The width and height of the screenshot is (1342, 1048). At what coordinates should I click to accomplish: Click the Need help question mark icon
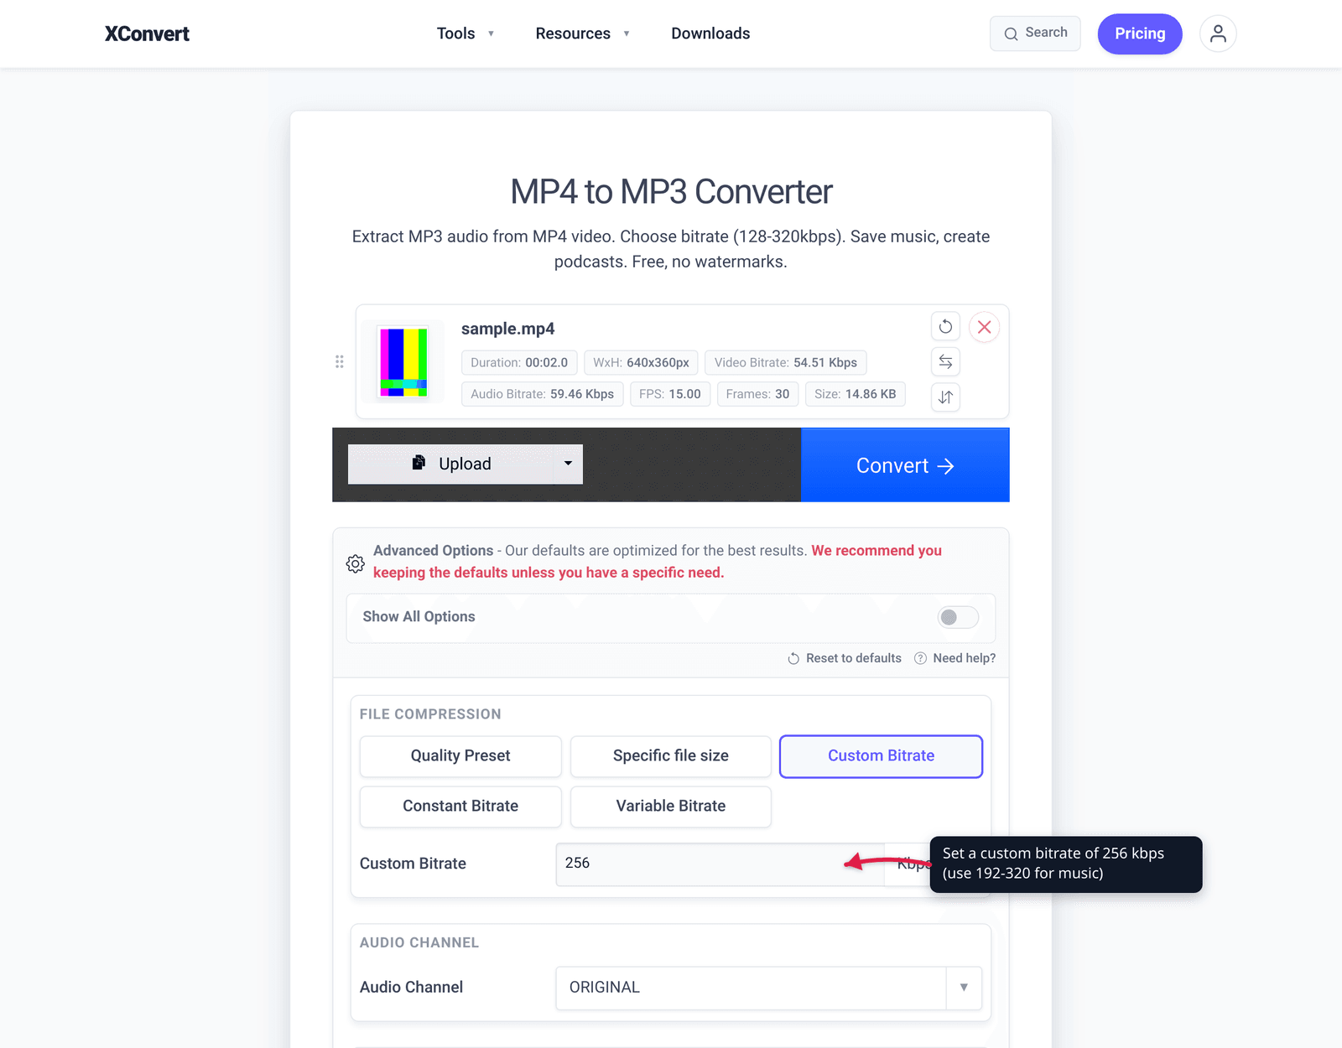(920, 658)
